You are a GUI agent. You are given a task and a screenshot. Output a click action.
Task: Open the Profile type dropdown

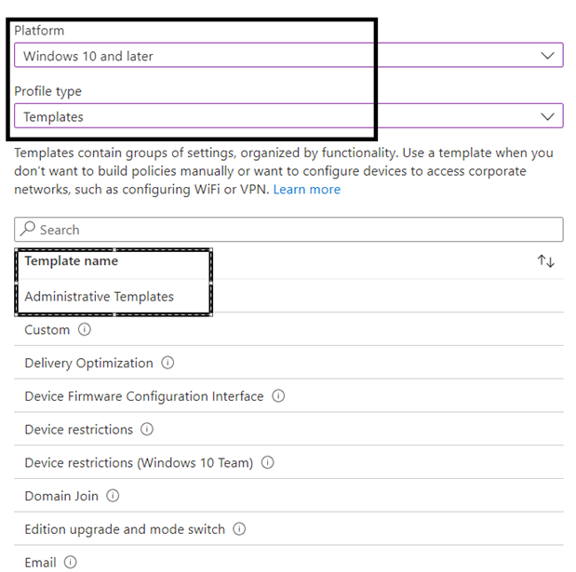coord(288,117)
